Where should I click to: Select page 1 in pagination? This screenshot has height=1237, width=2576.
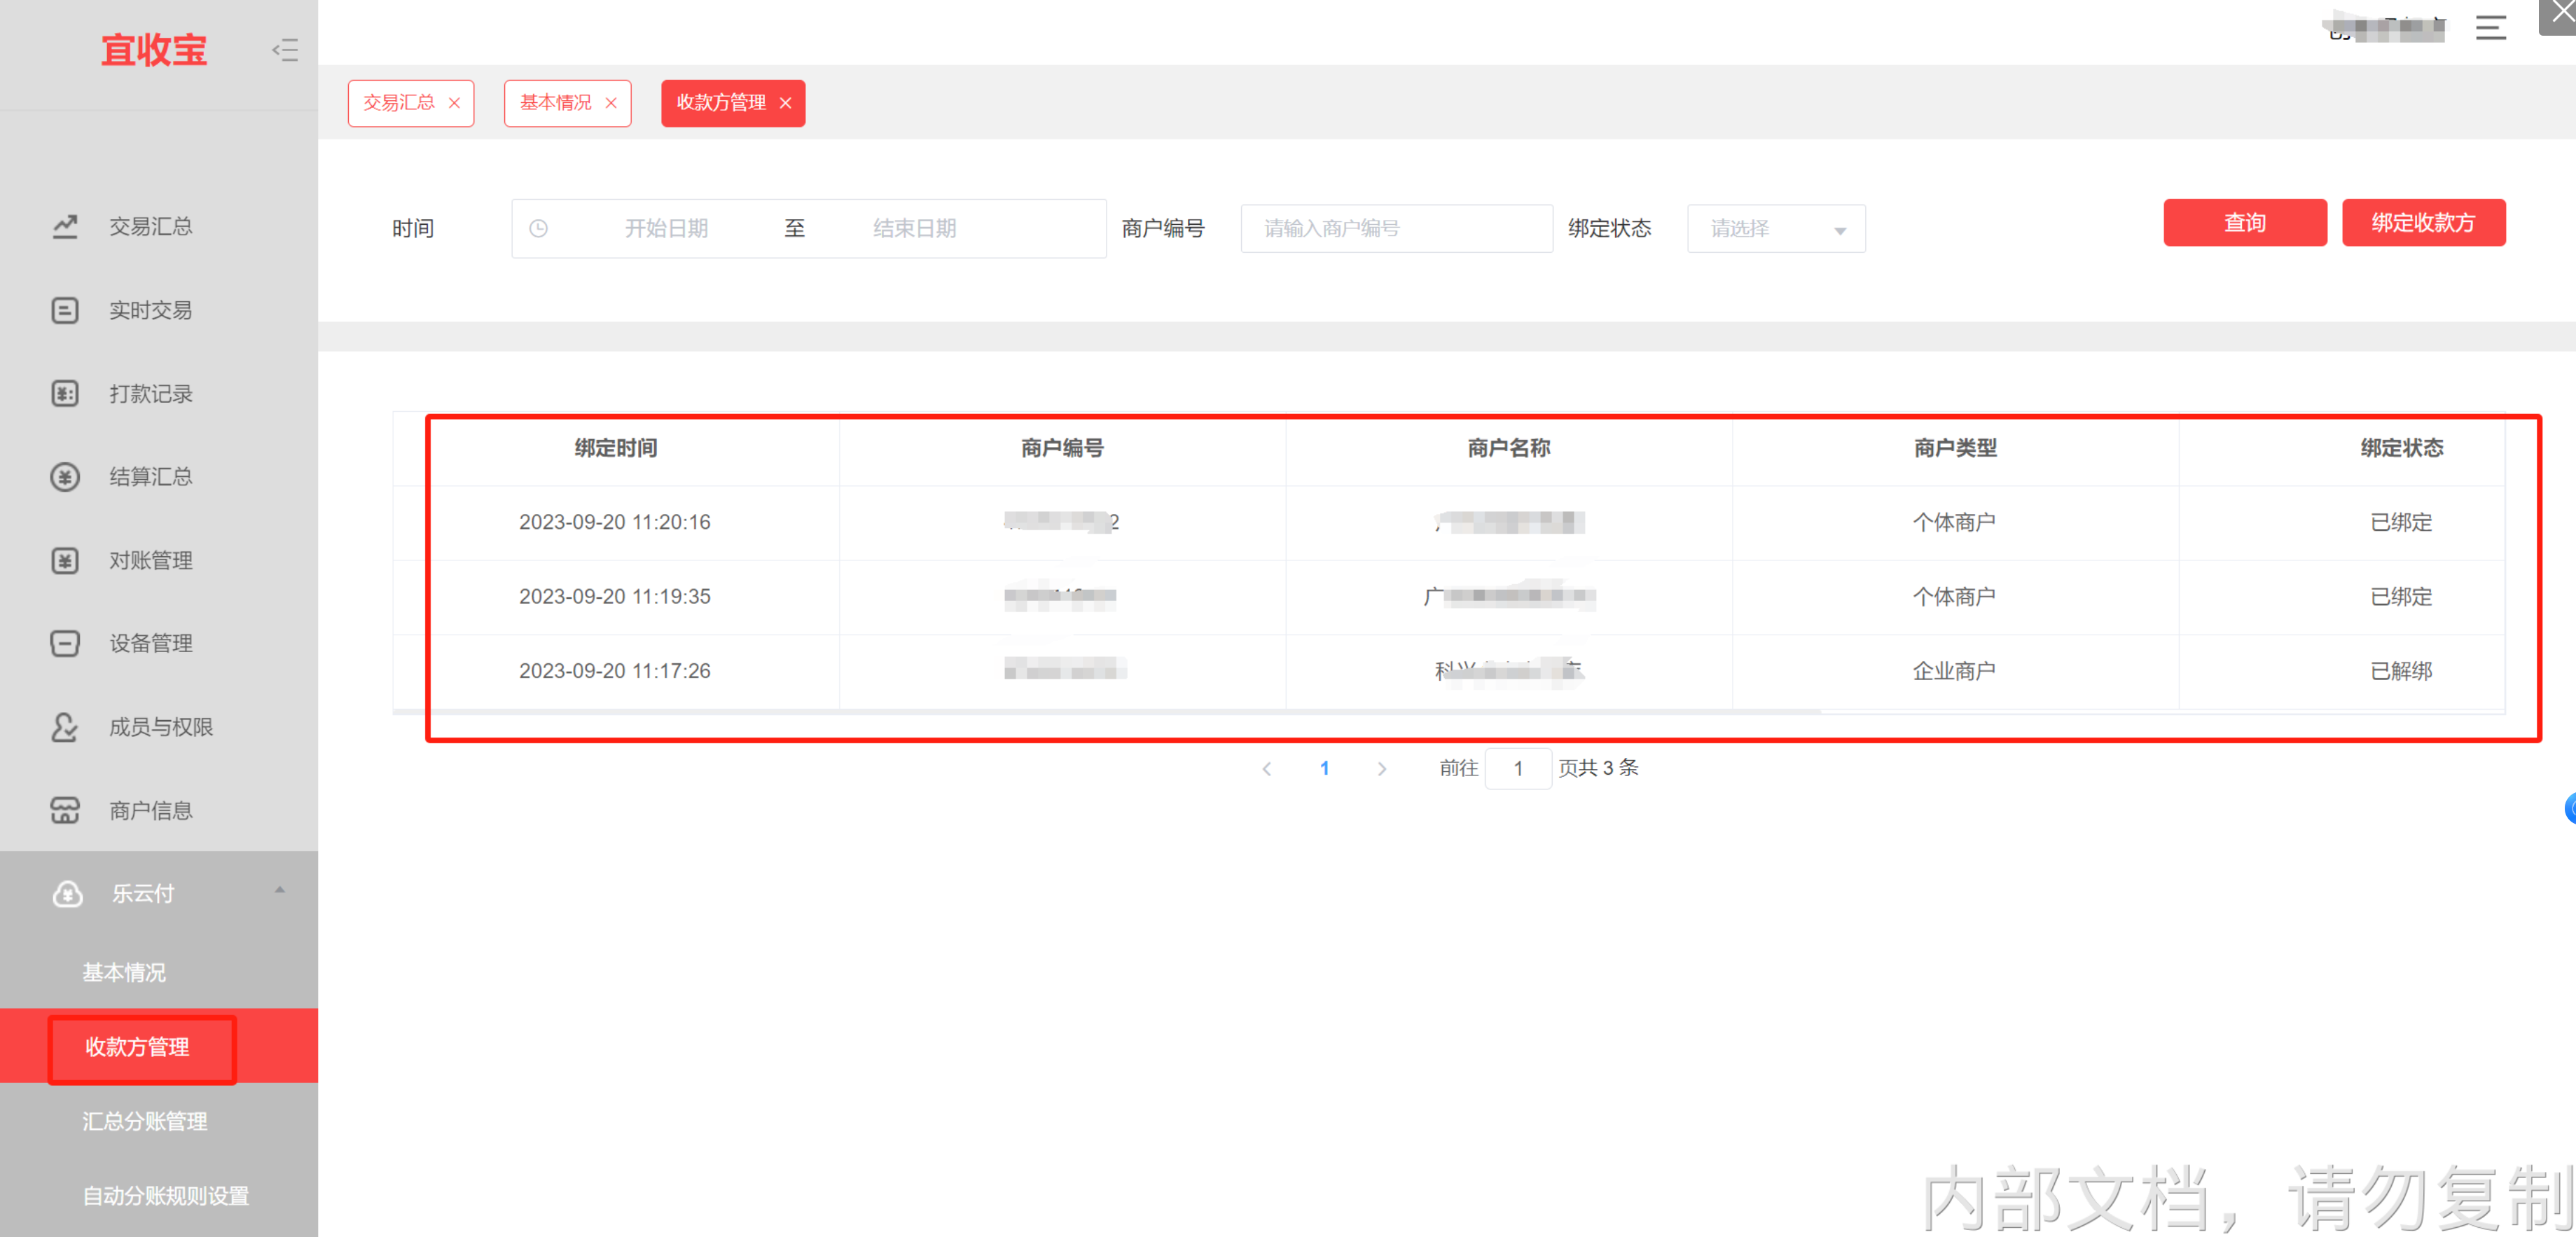click(1324, 769)
